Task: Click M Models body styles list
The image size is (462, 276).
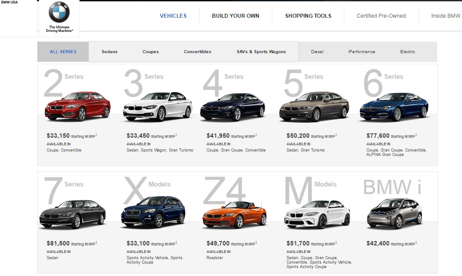Action: tap(319, 262)
